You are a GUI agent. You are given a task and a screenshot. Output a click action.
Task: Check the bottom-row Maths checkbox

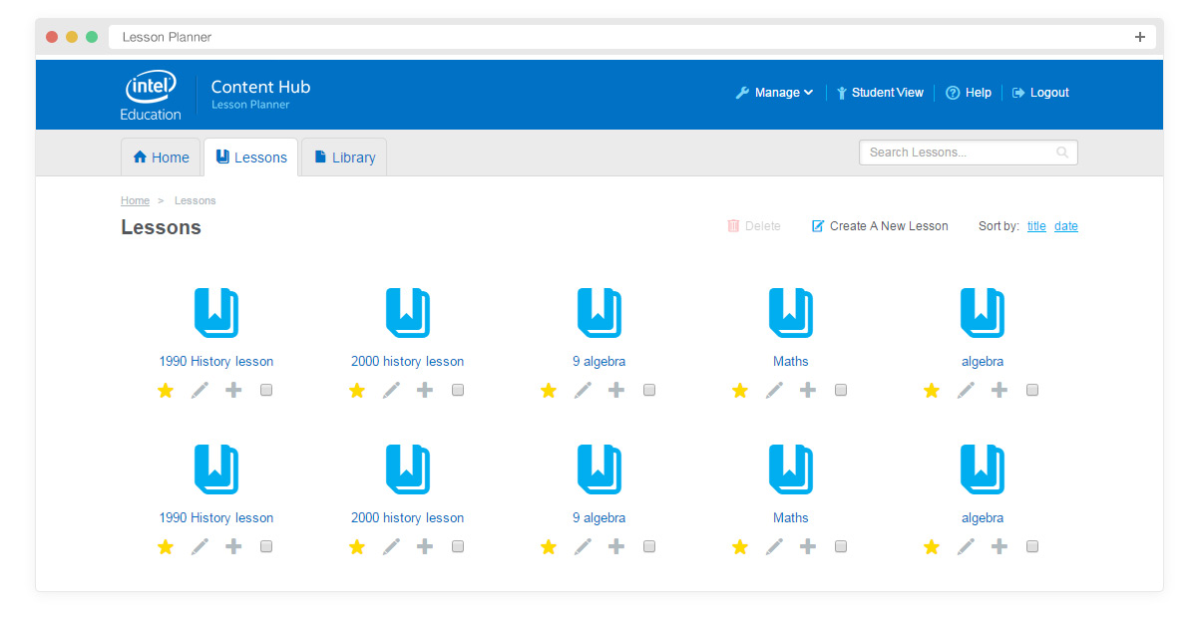(841, 546)
